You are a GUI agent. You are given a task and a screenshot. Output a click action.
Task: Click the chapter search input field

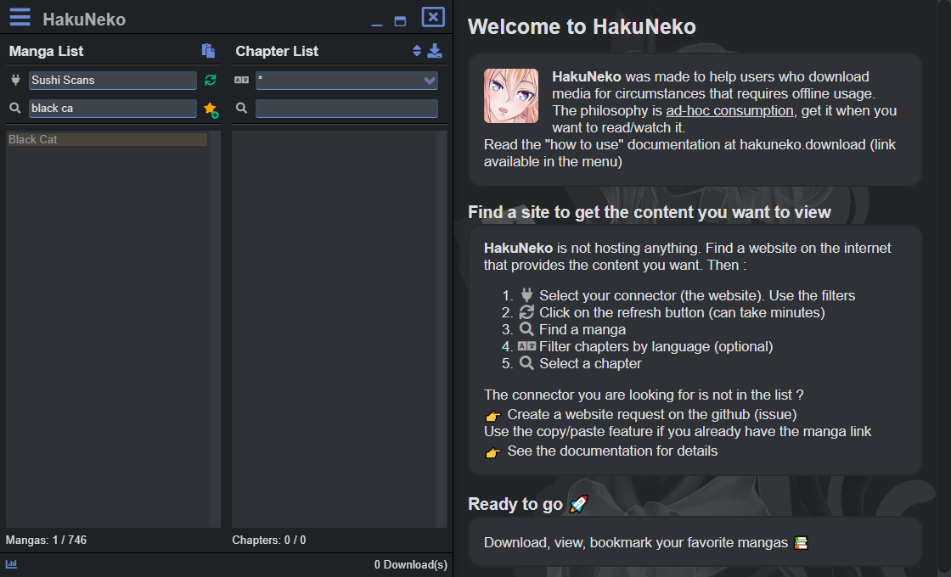click(346, 107)
